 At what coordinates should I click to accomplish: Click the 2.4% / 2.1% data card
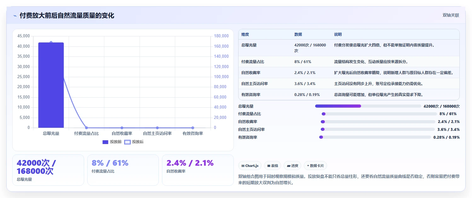[x=198, y=170]
